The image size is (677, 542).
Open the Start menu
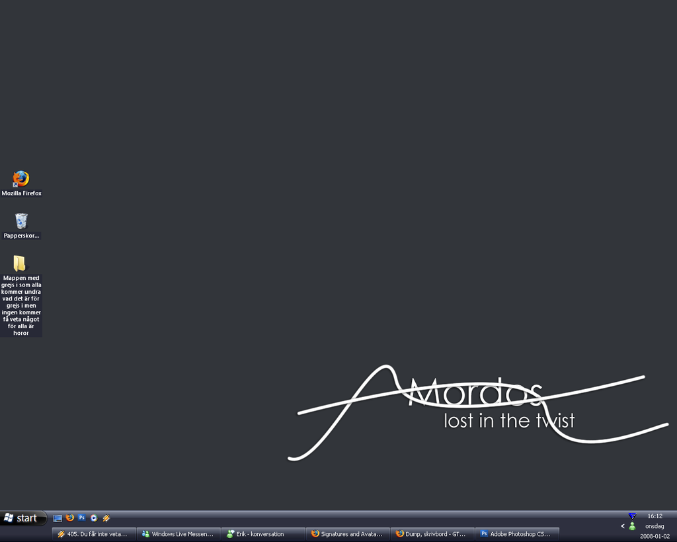[23, 518]
